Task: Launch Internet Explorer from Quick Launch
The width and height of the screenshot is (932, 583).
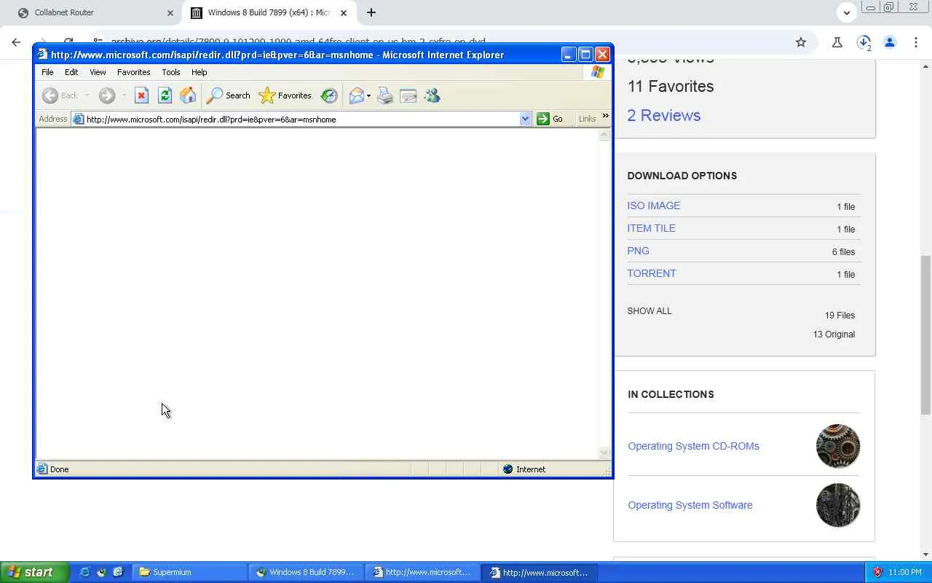Action: click(84, 572)
